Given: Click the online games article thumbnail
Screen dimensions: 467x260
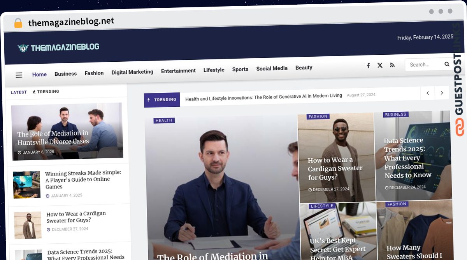Looking at the screenshot, I should tap(26, 185).
